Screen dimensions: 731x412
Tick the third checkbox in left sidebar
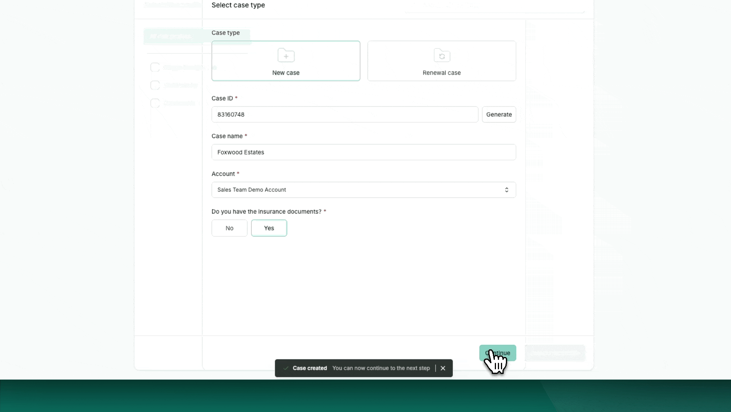155,103
